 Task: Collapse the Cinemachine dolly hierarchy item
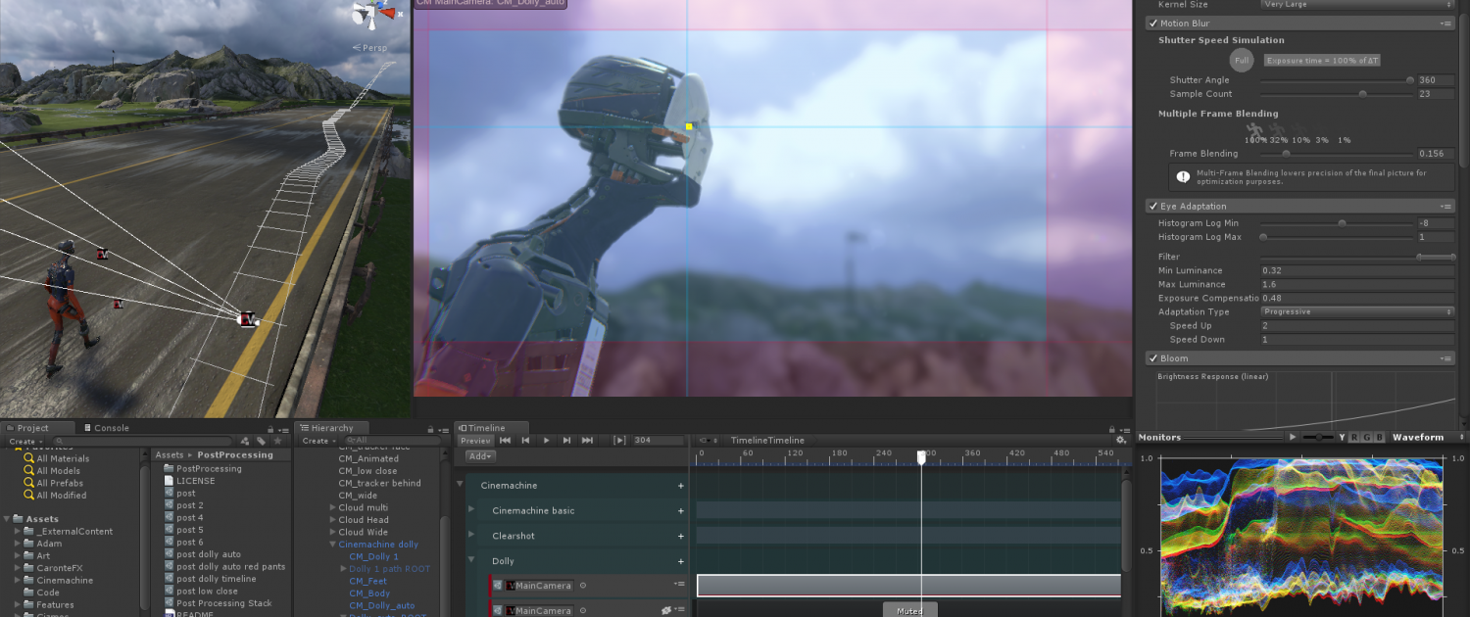coord(333,545)
